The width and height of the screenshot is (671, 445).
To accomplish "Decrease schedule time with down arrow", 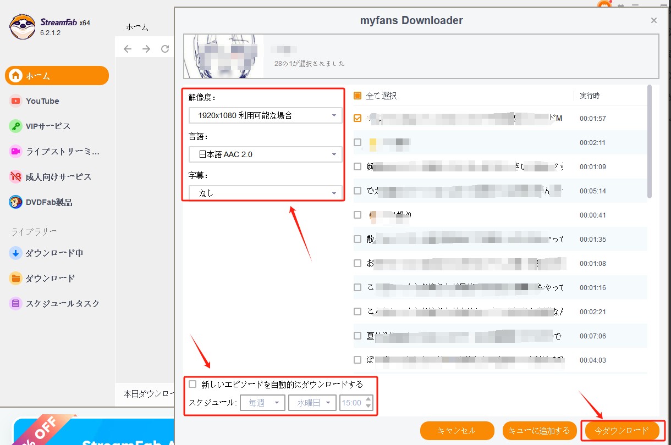I will tap(369, 407).
